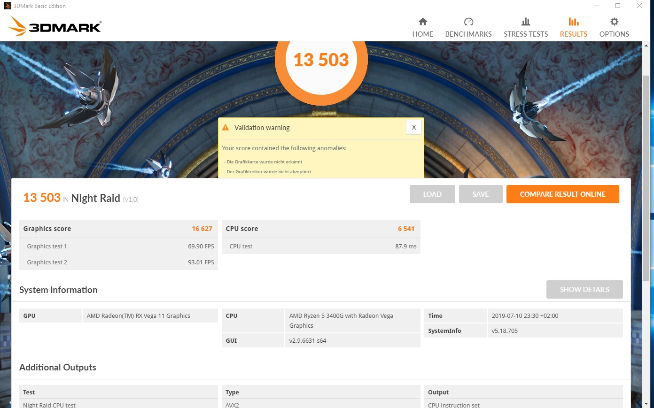Screen dimensions: 654x408
Task: Maximize the 3DMark window
Action: 618,6
